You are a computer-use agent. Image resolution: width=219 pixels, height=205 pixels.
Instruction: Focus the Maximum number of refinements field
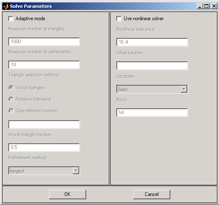point(44,65)
